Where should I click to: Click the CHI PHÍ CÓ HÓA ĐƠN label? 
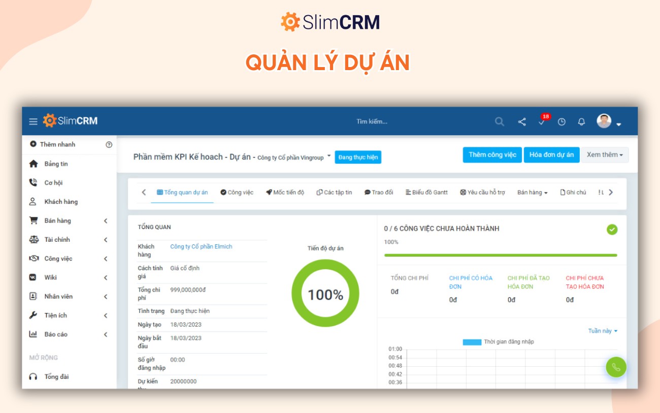471,282
